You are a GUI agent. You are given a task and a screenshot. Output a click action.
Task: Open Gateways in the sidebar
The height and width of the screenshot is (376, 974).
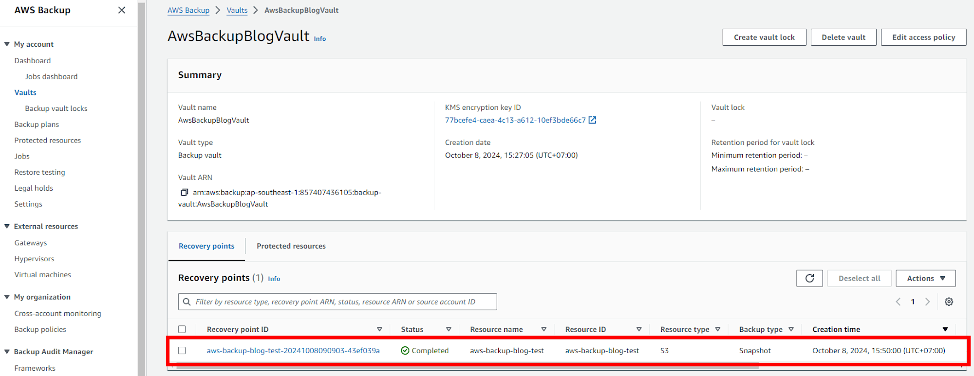(x=31, y=243)
